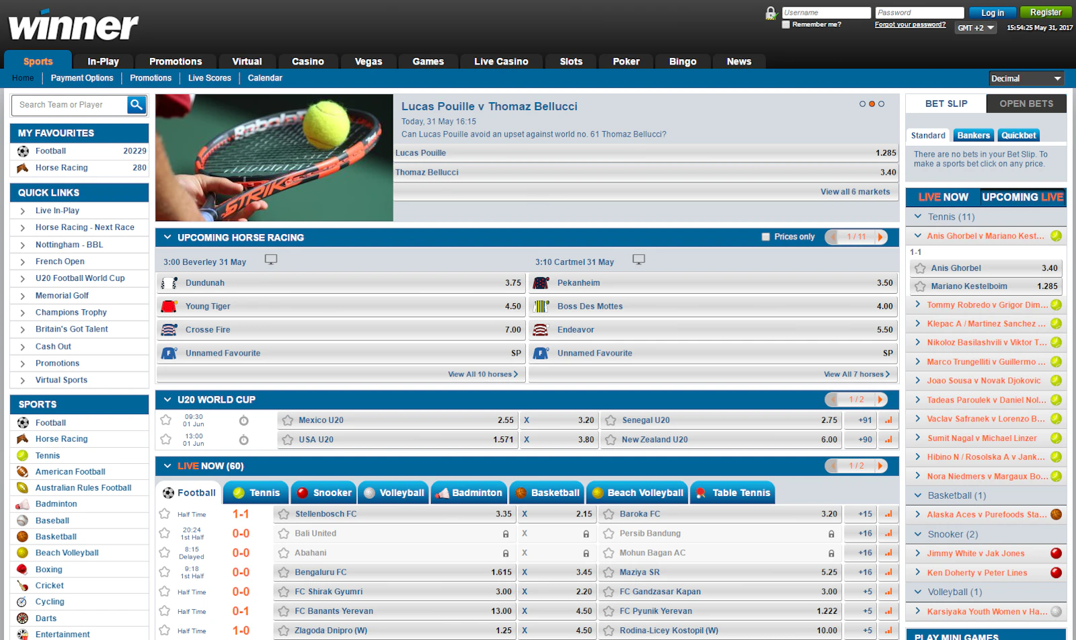Image resolution: width=1076 pixels, height=640 pixels.
Task: Click the Username input field
Action: point(827,13)
